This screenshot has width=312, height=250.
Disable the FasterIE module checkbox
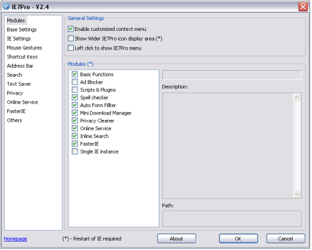(x=75, y=143)
